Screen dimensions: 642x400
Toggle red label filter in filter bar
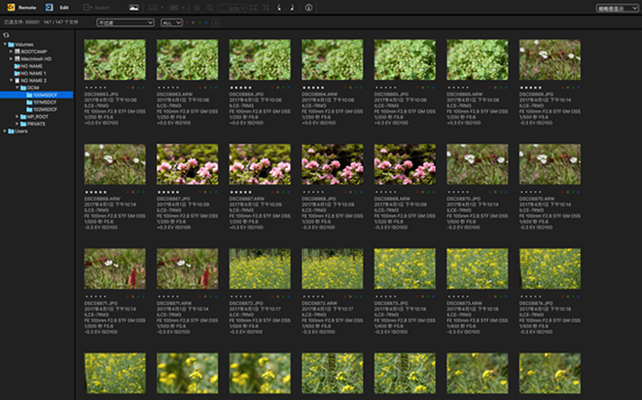click(x=187, y=23)
